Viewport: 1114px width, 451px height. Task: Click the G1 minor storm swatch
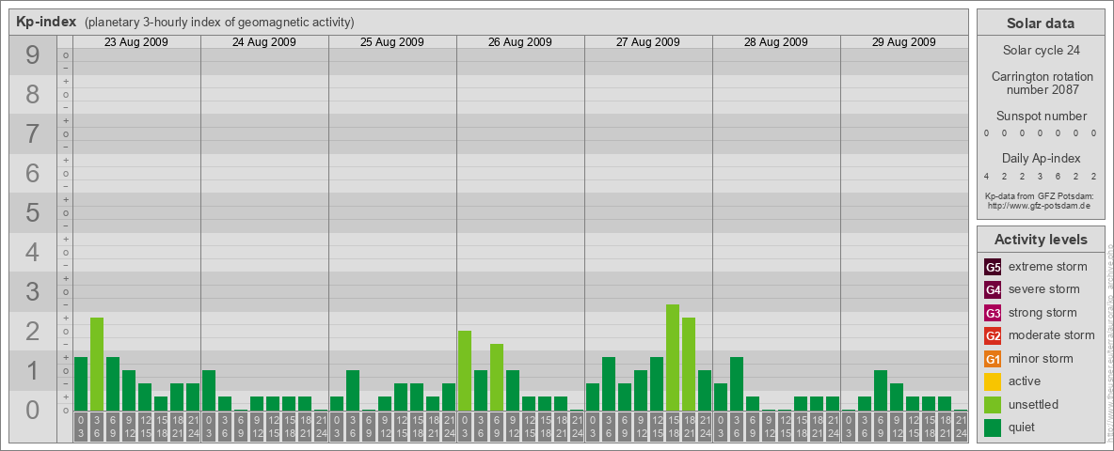coord(993,359)
